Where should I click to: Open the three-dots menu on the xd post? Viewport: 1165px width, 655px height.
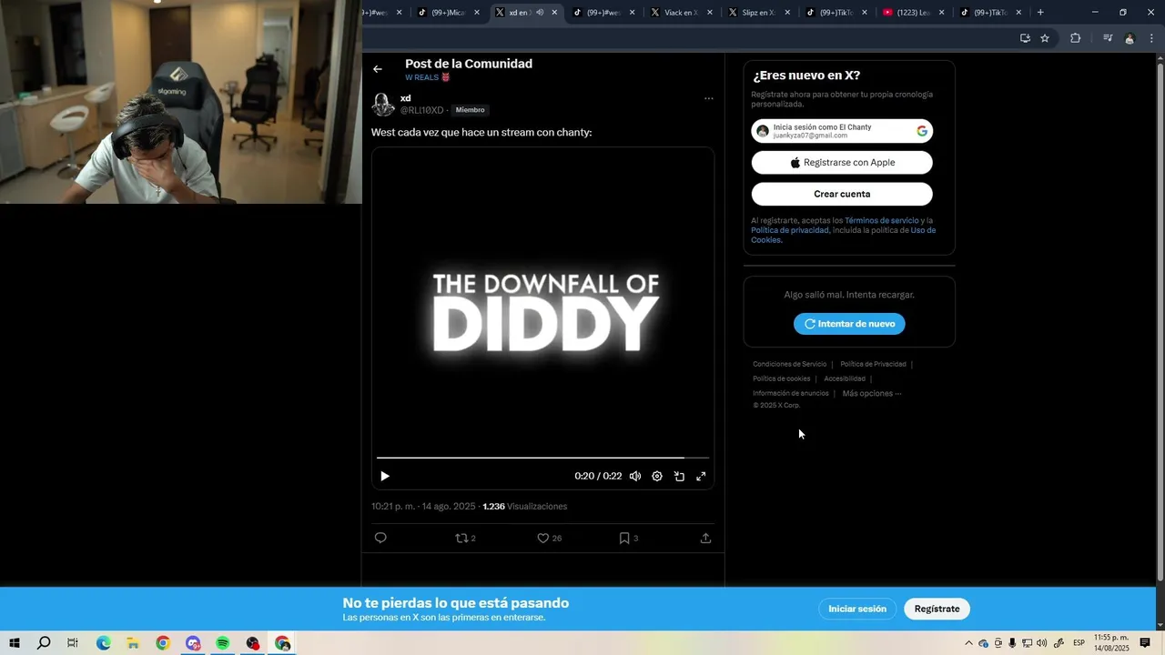708,98
